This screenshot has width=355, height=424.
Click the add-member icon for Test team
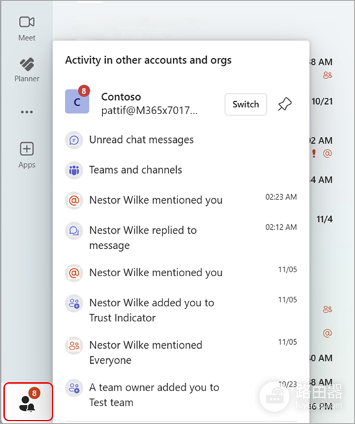point(74,388)
